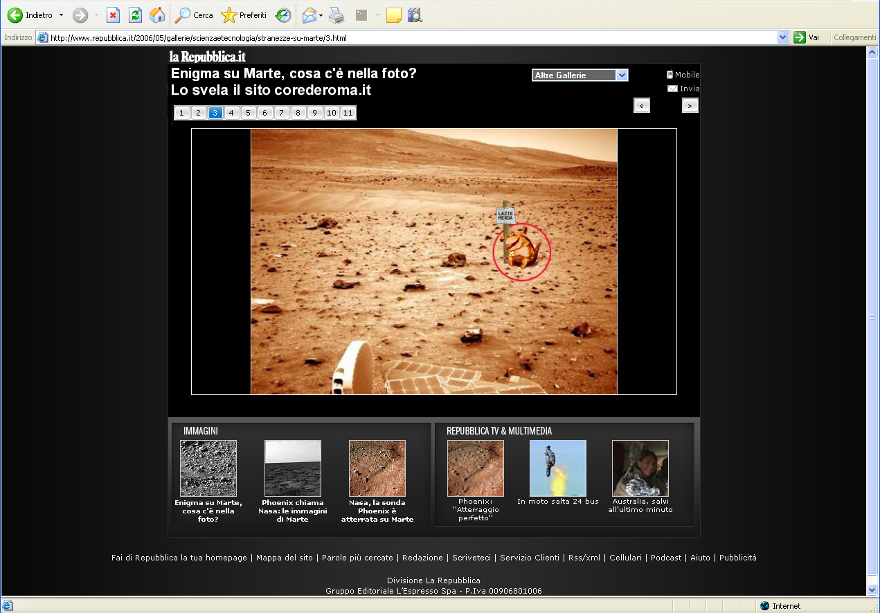Screen dimensions: 880x613
Task: Open 'Phoenix: Atterraggio perfetto' video thumbnail
Action: (x=476, y=468)
